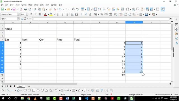This screenshot has width=179, height=101.
Task: Toggle Align Right for cells
Action: click(x=67, y=14)
